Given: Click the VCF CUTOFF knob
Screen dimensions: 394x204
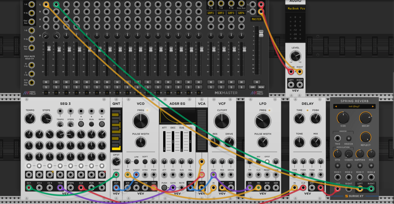Looking at the screenshot, I should pyautogui.click(x=222, y=121).
